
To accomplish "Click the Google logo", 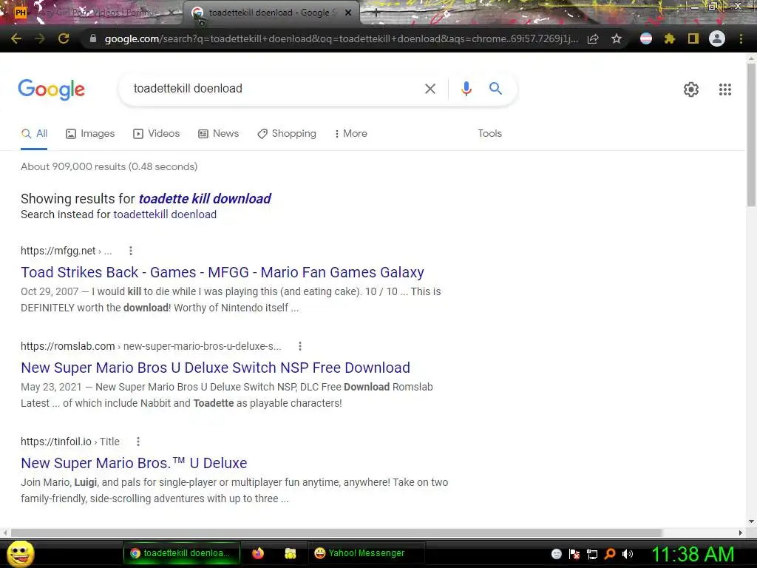I will [x=51, y=89].
